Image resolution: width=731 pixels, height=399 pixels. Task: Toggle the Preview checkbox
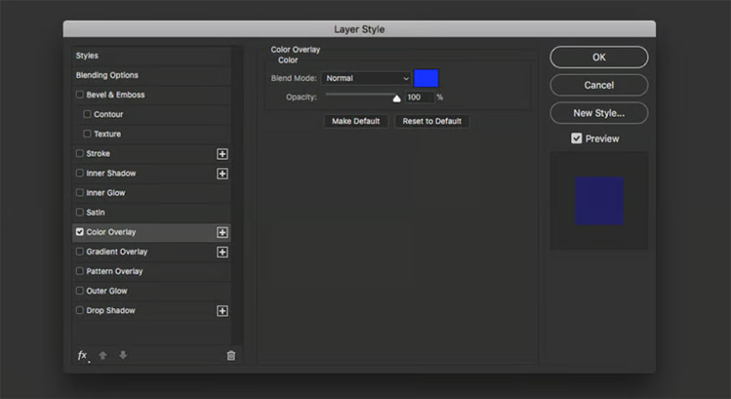(x=576, y=139)
